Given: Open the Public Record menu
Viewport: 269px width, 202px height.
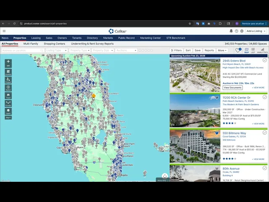Looking at the screenshot, I should 127,38.
